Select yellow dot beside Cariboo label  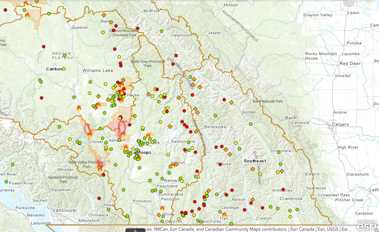pos(64,69)
